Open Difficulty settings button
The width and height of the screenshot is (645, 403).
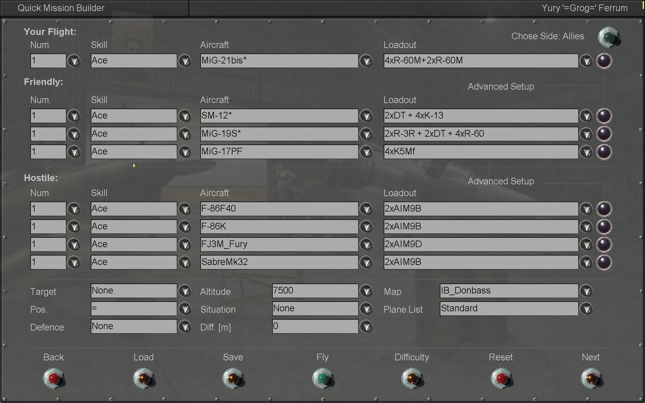click(x=412, y=378)
